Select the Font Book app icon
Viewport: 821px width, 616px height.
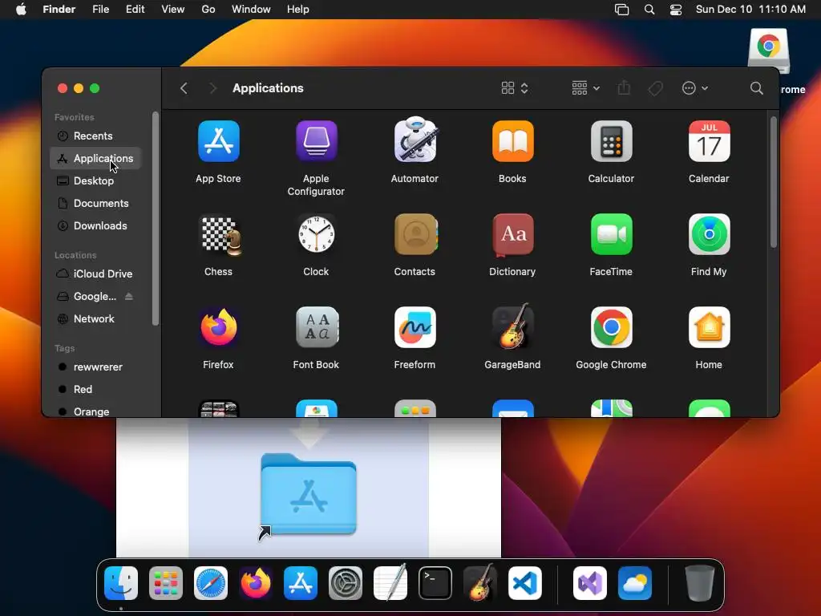(316, 327)
